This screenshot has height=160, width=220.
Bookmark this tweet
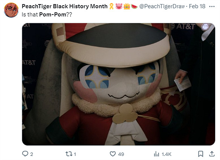[x=200, y=154]
